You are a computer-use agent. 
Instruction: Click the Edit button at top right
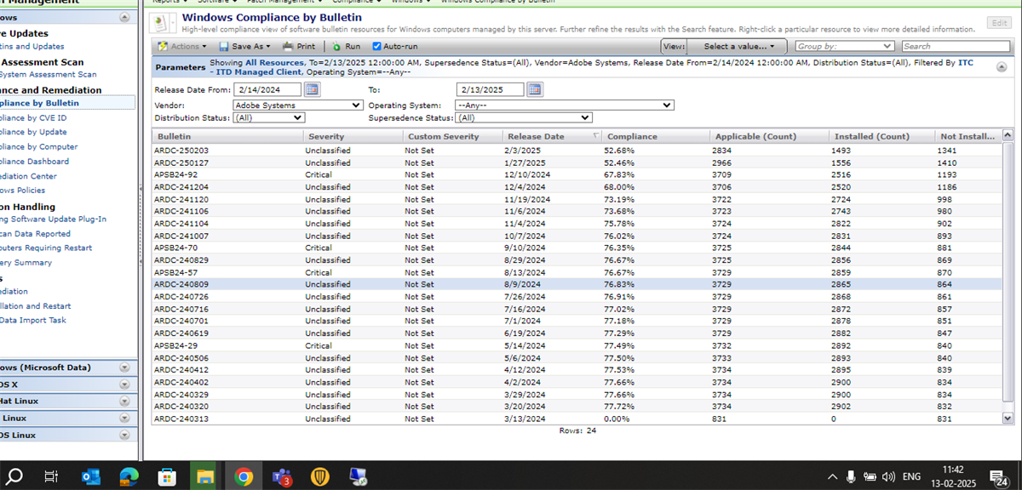click(999, 23)
